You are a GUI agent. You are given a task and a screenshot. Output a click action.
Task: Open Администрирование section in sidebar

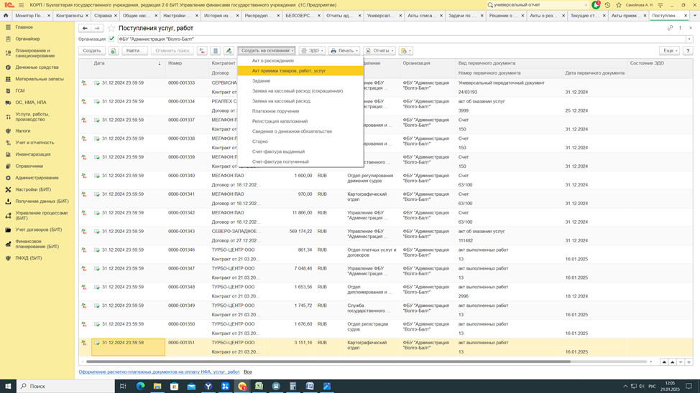point(37,178)
